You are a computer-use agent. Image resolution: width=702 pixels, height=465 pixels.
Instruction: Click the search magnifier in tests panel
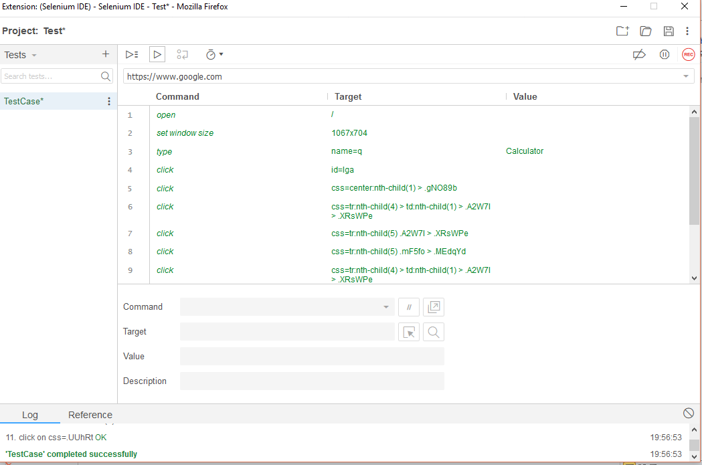(106, 76)
